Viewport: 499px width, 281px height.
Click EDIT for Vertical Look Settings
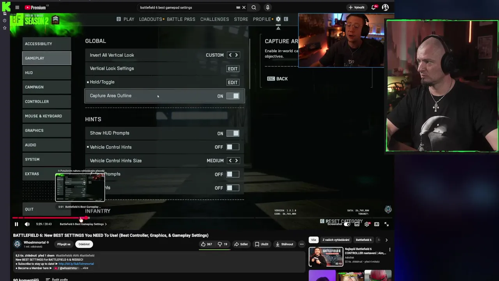coord(233,69)
